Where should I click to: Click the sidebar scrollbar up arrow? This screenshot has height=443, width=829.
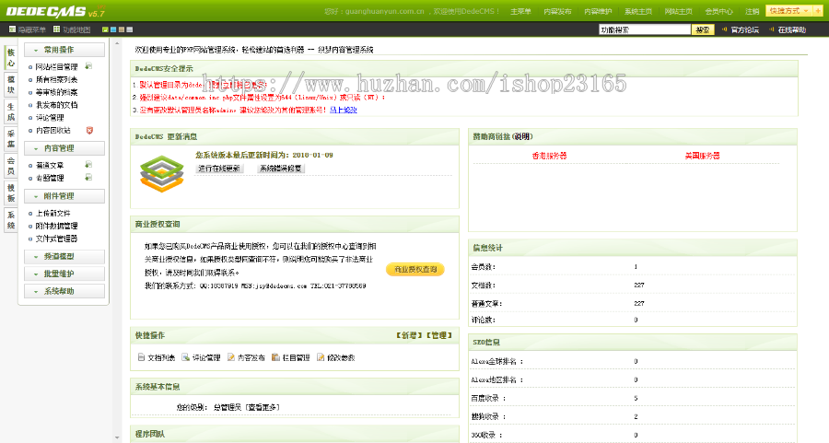(x=117, y=42)
